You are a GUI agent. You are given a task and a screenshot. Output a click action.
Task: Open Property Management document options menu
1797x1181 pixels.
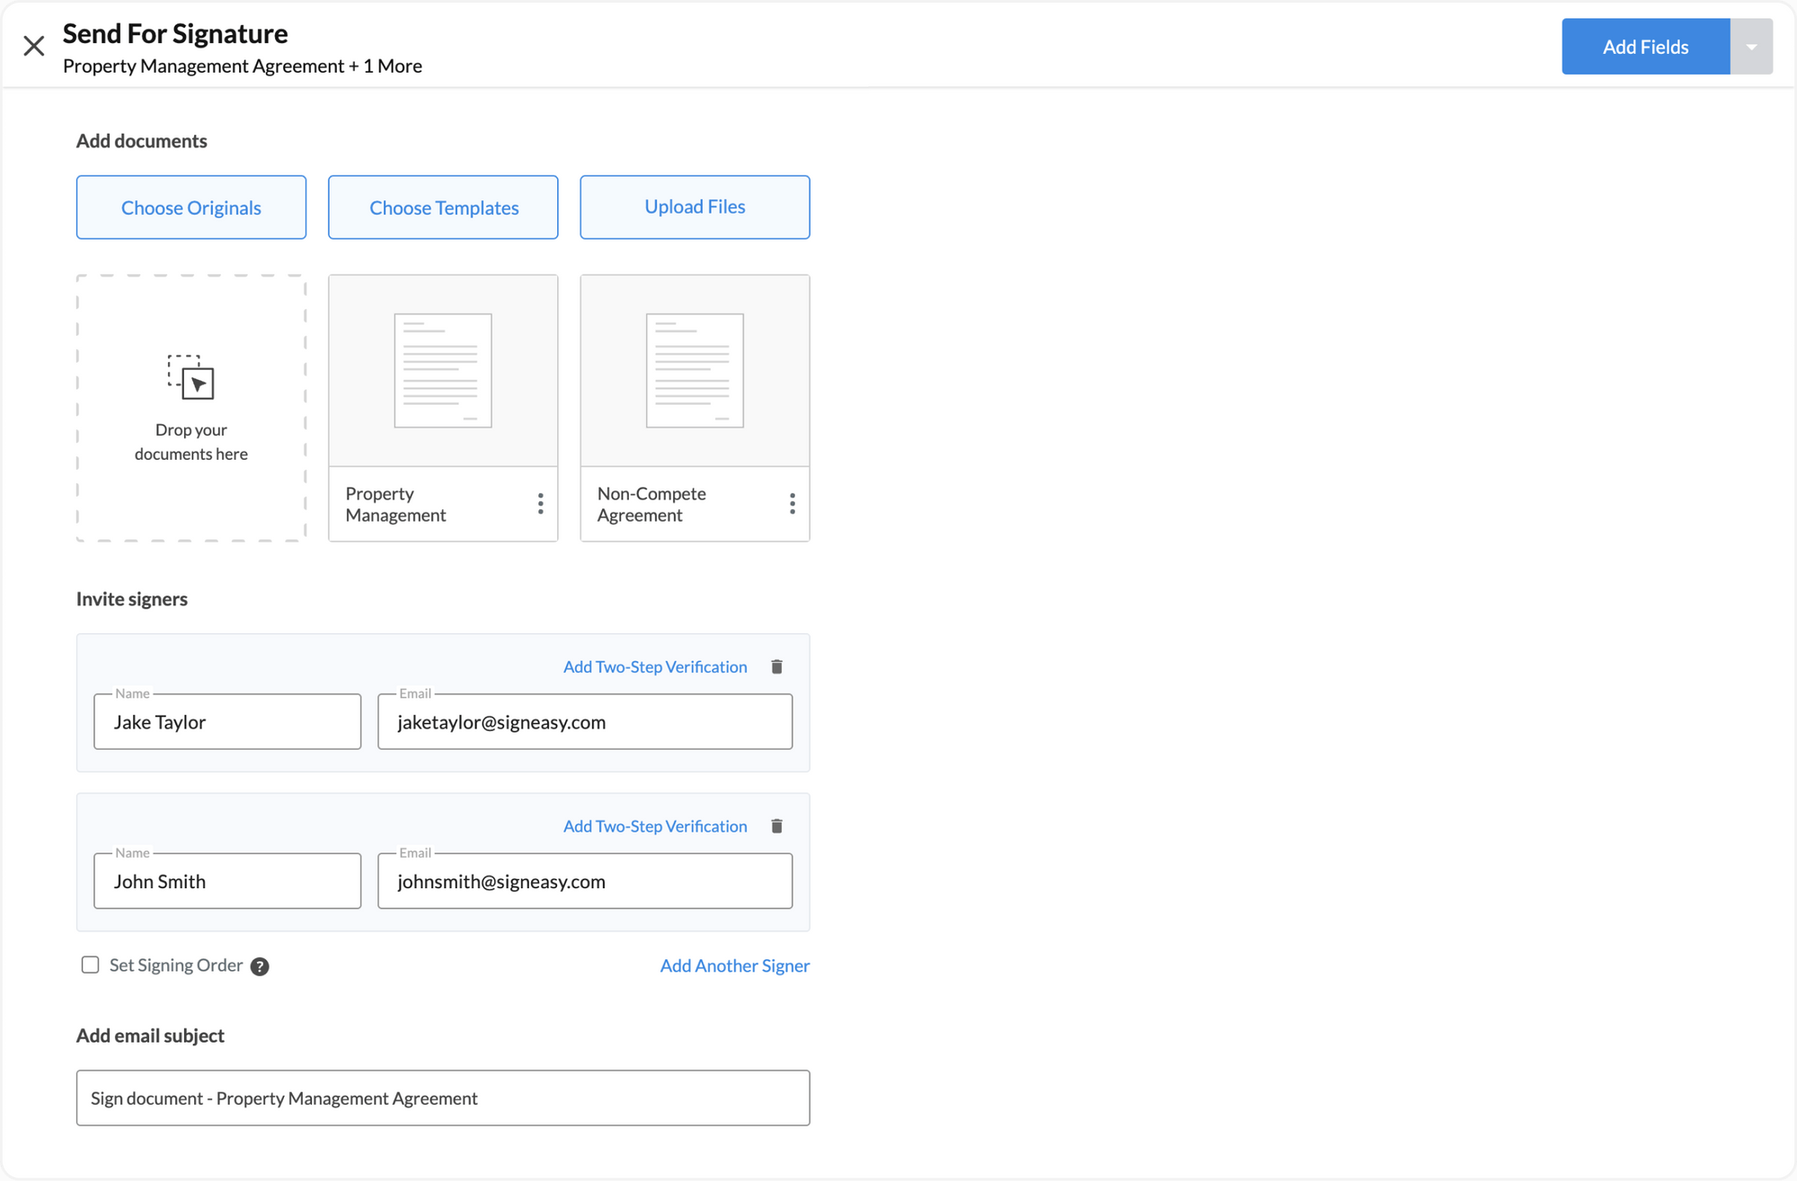click(540, 504)
